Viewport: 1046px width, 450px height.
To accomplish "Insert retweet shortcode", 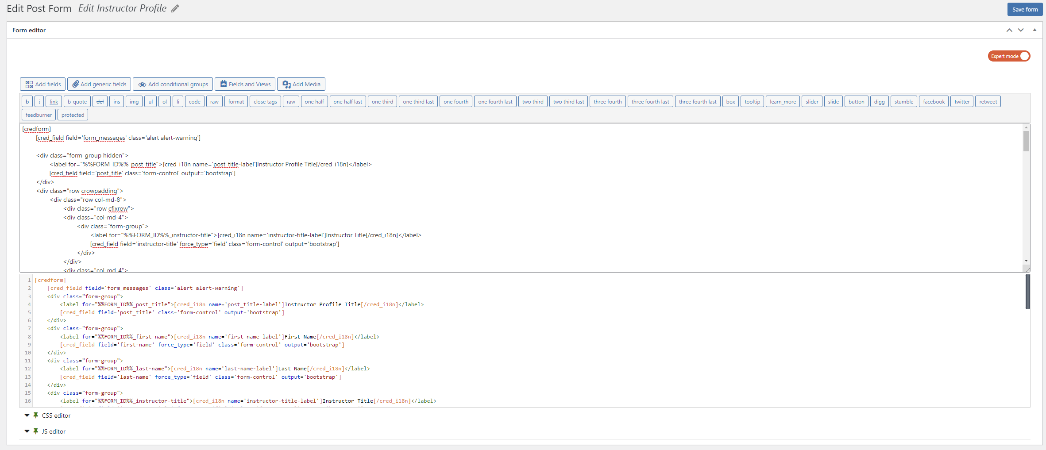I will pyautogui.click(x=988, y=102).
